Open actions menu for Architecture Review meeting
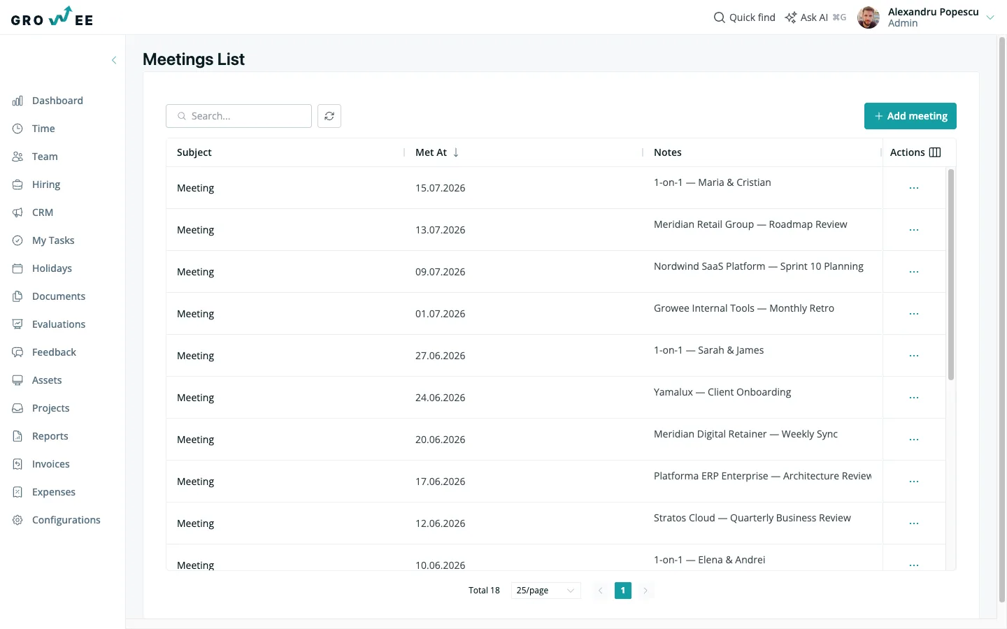1007x629 pixels. [x=914, y=482]
